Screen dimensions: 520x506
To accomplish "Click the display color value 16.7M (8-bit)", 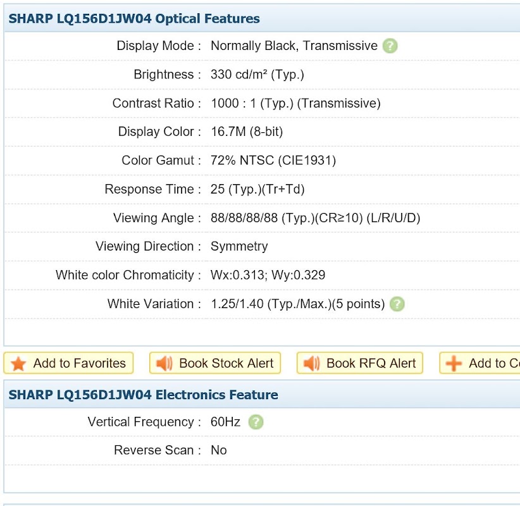I will click(x=247, y=132).
